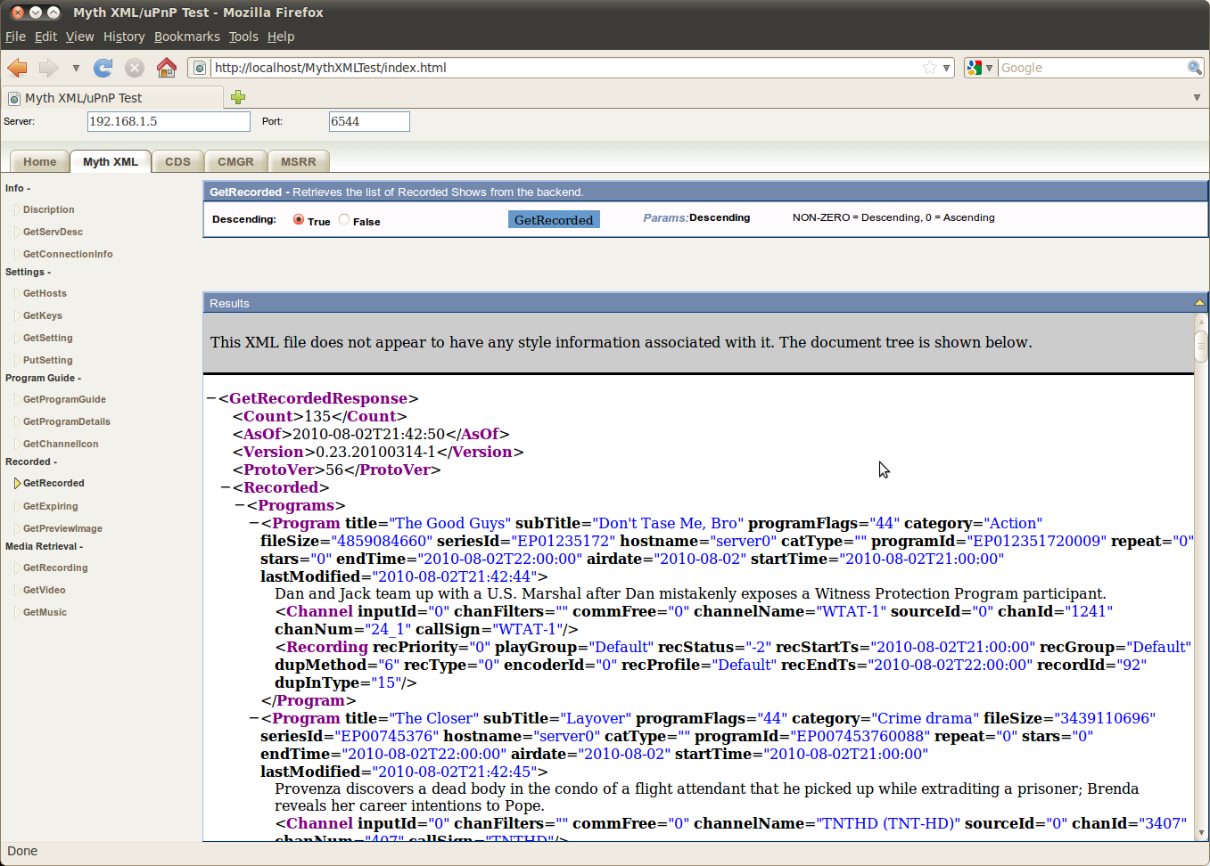The width and height of the screenshot is (1210, 866).
Task: Bookmark this page with the star icon
Action: (x=930, y=68)
